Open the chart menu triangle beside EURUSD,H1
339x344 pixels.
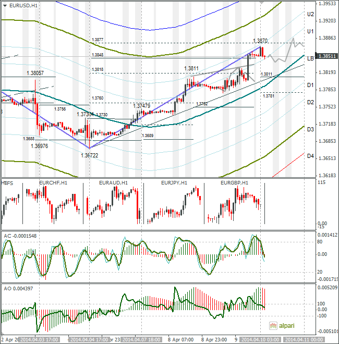(x=5, y=6)
